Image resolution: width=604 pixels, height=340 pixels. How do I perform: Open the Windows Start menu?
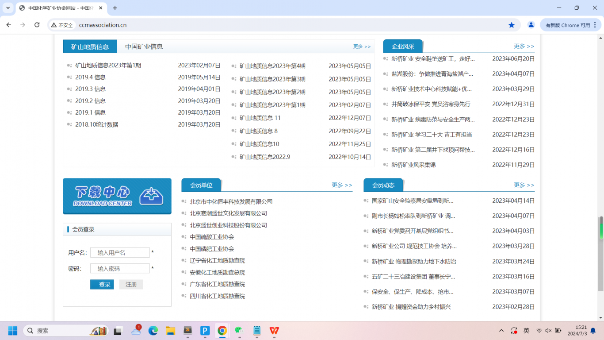(12, 331)
